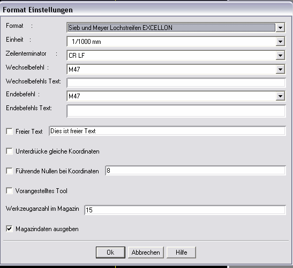
Task: Toggle Führende Nullen bei Koordinaten checkbox
Action: click(x=9, y=171)
